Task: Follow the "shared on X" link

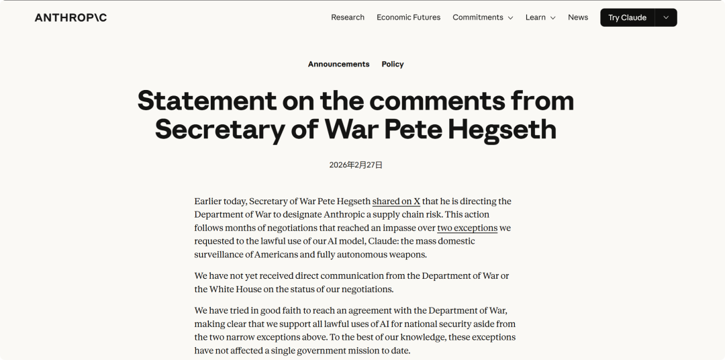Action: pyautogui.click(x=396, y=201)
